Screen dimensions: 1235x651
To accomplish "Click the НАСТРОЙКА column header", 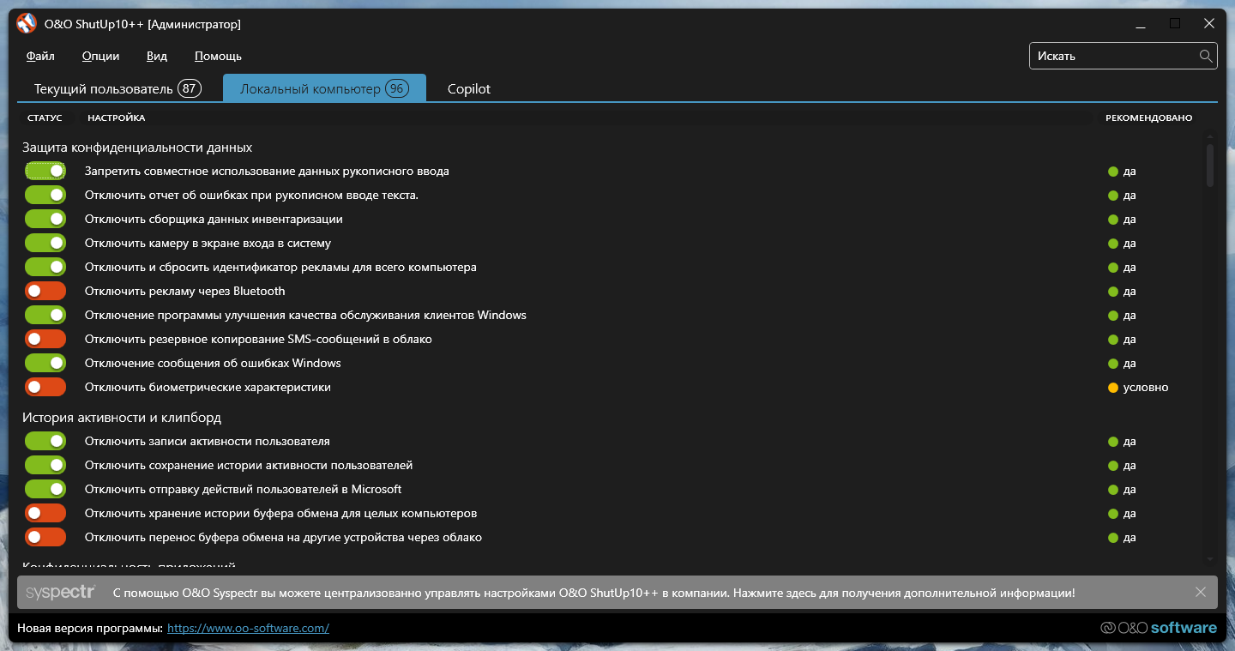I will click(x=116, y=118).
